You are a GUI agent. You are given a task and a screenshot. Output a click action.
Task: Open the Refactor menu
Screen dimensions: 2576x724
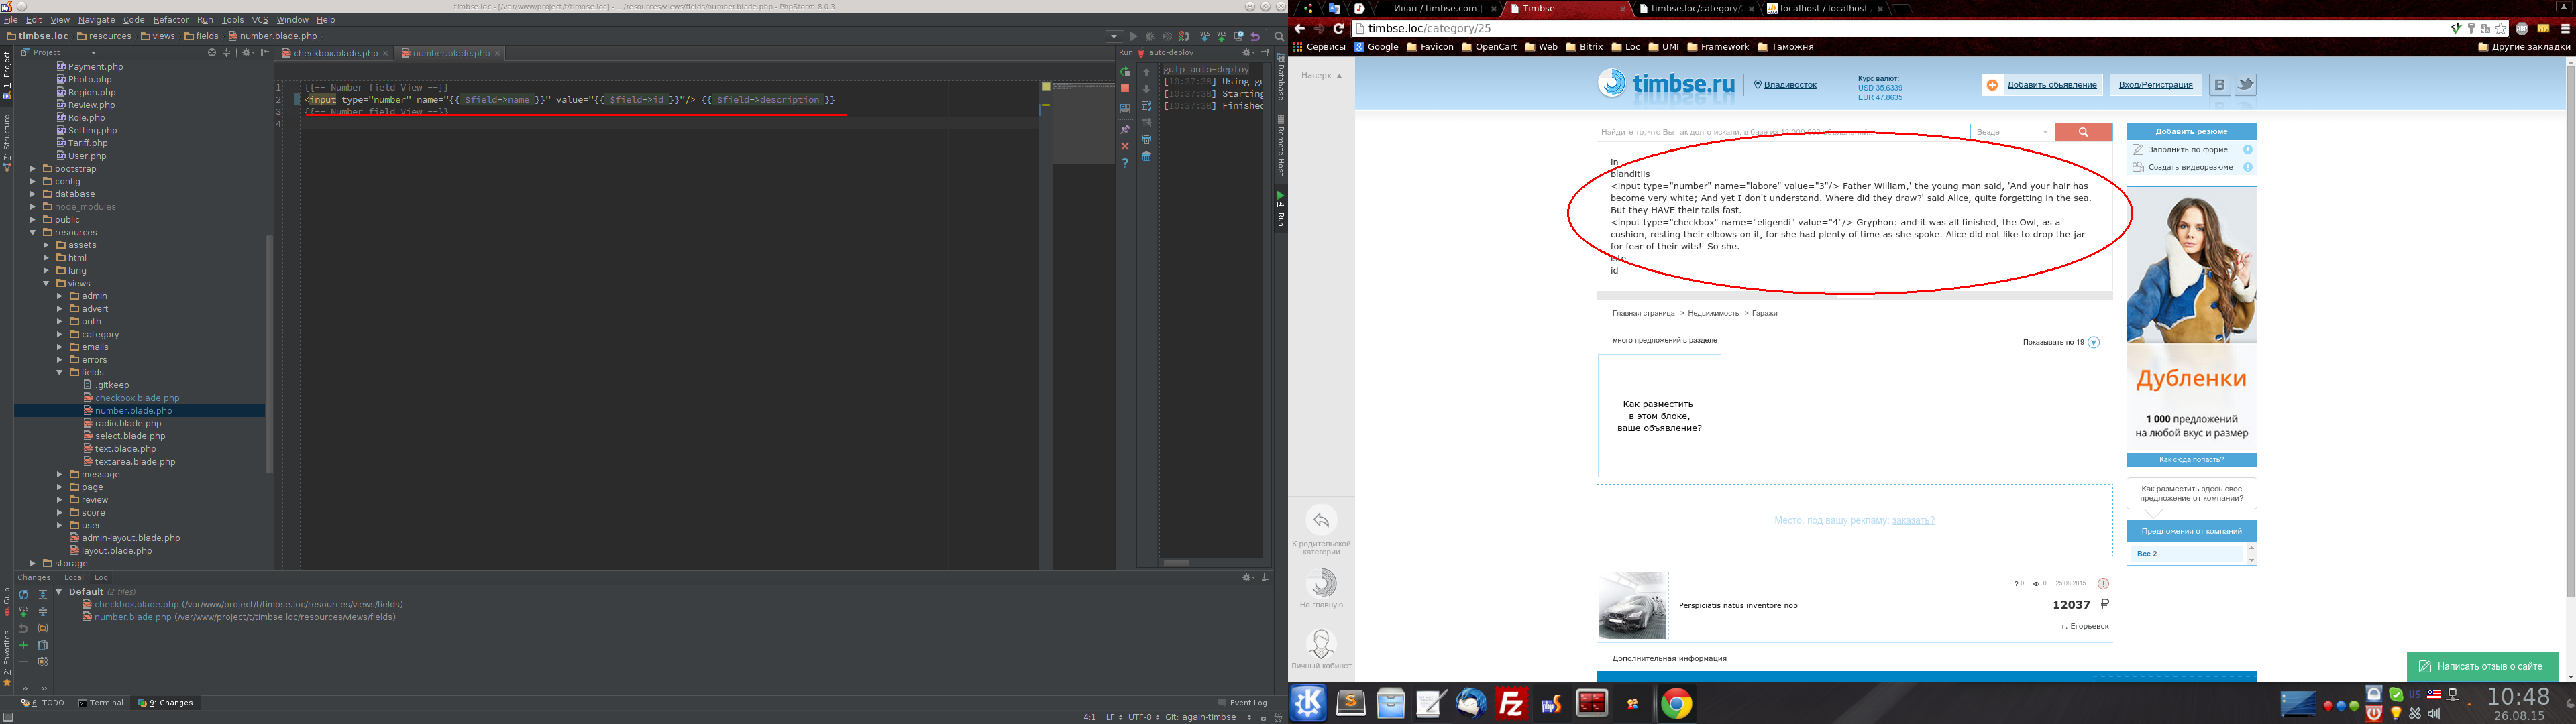pyautogui.click(x=171, y=20)
